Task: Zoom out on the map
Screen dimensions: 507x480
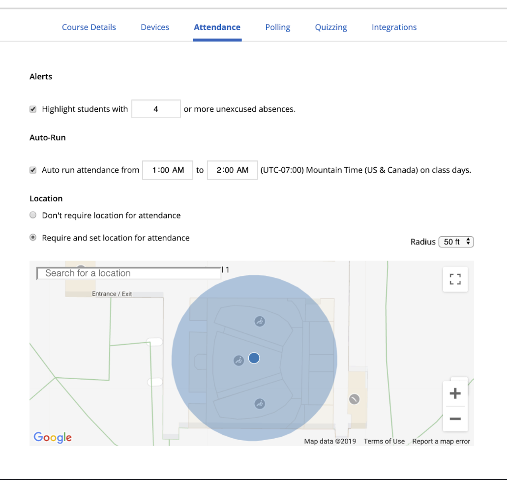Action: coord(455,419)
